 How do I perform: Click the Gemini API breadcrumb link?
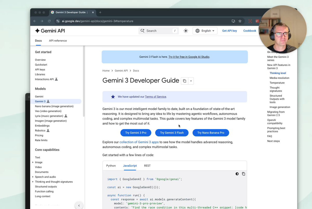tap(121, 71)
